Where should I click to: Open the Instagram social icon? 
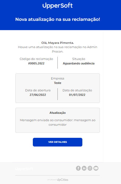(x=90, y=168)
